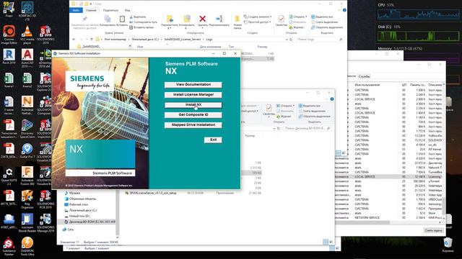Launch VLC media player from the desktop
Screen dimensions: 462x259
tap(27, 35)
